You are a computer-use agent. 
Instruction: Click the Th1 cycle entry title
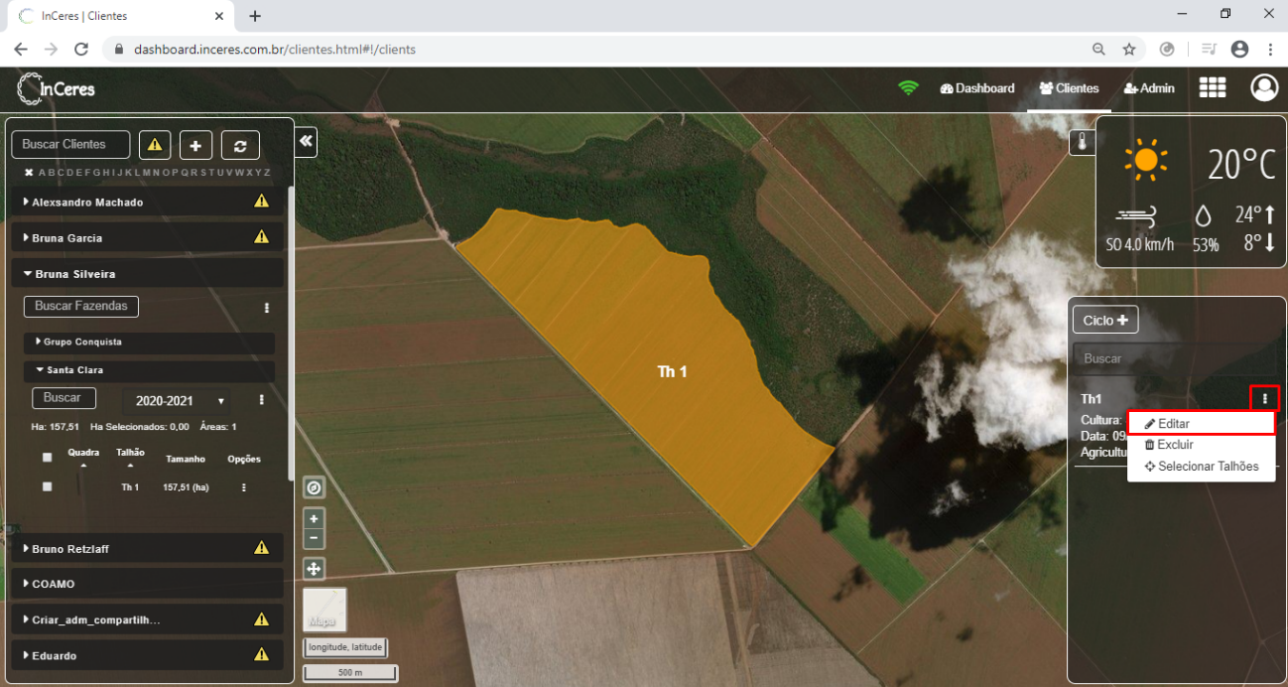coord(1092,399)
